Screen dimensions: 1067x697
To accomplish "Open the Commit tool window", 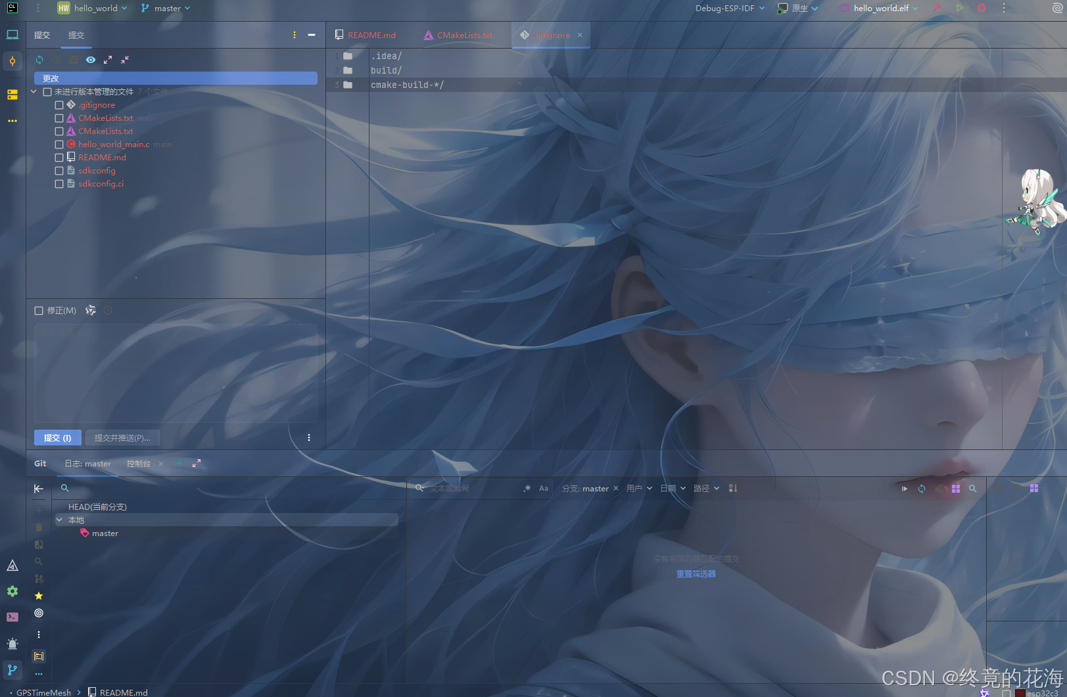I will pyautogui.click(x=12, y=61).
